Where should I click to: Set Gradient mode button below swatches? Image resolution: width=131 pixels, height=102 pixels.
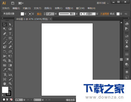tap(8, 100)
